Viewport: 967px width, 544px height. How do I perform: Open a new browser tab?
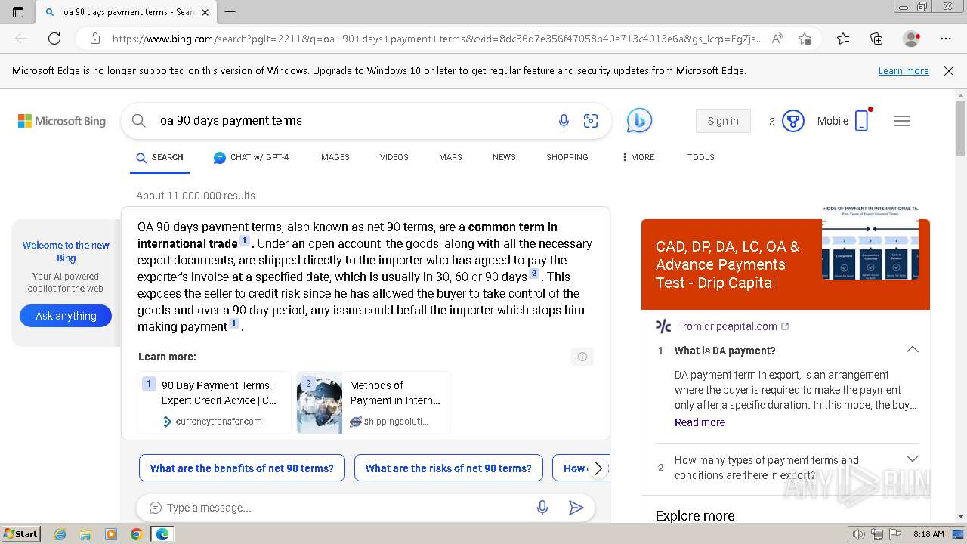230,12
